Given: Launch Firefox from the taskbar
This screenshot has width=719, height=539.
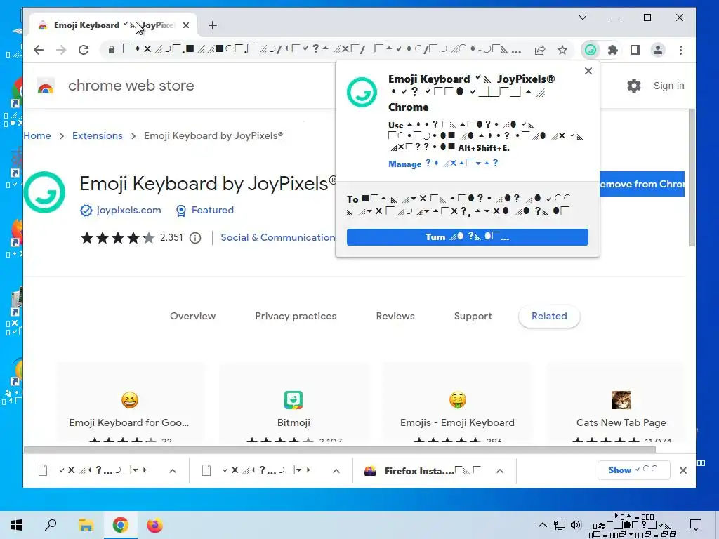Looking at the screenshot, I should tap(154, 525).
